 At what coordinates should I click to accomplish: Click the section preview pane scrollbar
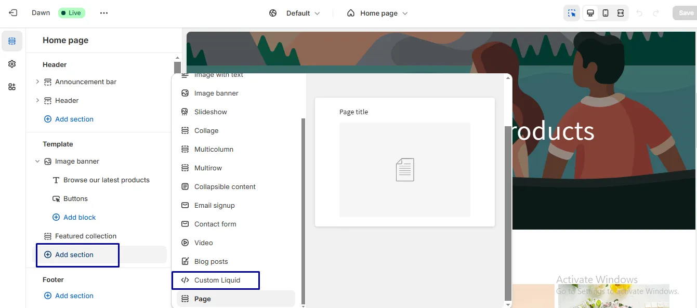508,213
